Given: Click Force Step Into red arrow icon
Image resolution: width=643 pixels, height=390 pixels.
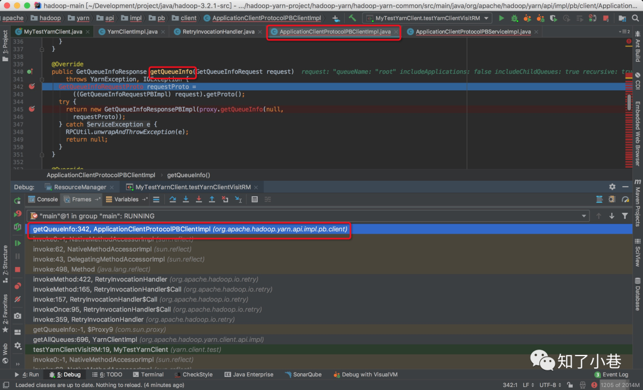Looking at the screenshot, I should coord(199,200).
